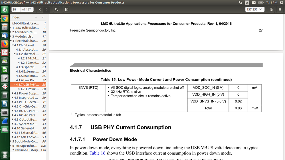Image resolution: width=285 pixels, height=160 pixels.
Task: Open the find magnifier in toolbar
Action: tap(56, 9)
